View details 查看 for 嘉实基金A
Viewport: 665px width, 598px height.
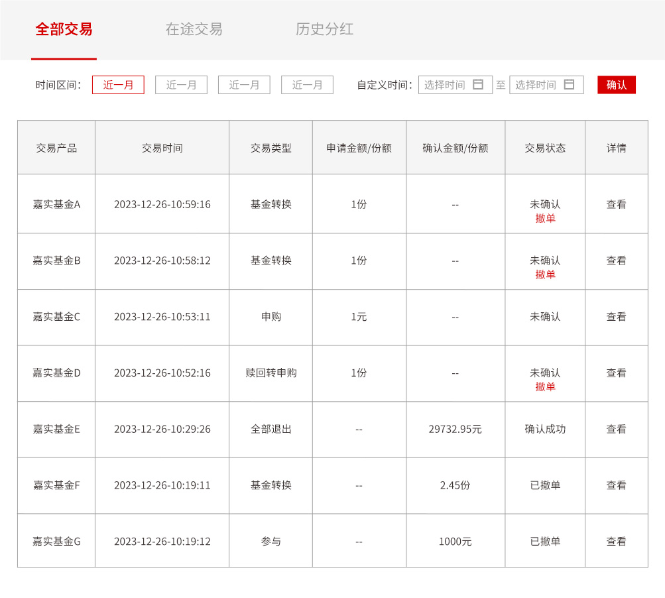pyautogui.click(x=616, y=204)
